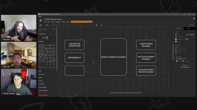Select the Rectangle shape in General palette

click(x=40, y=46)
